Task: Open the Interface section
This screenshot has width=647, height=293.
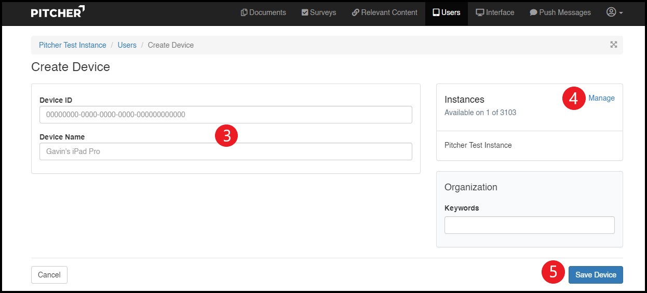Action: pyautogui.click(x=495, y=12)
